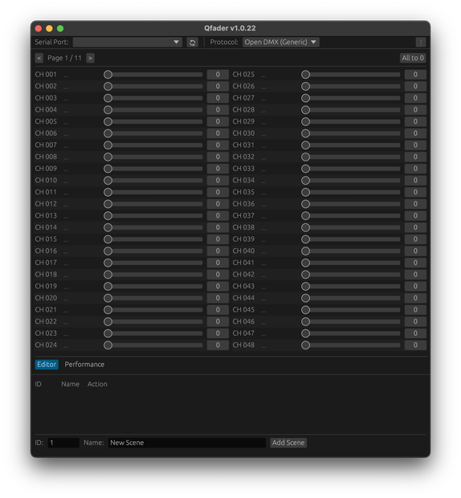Click the scene ID input field
The image size is (461, 498).
coord(63,443)
